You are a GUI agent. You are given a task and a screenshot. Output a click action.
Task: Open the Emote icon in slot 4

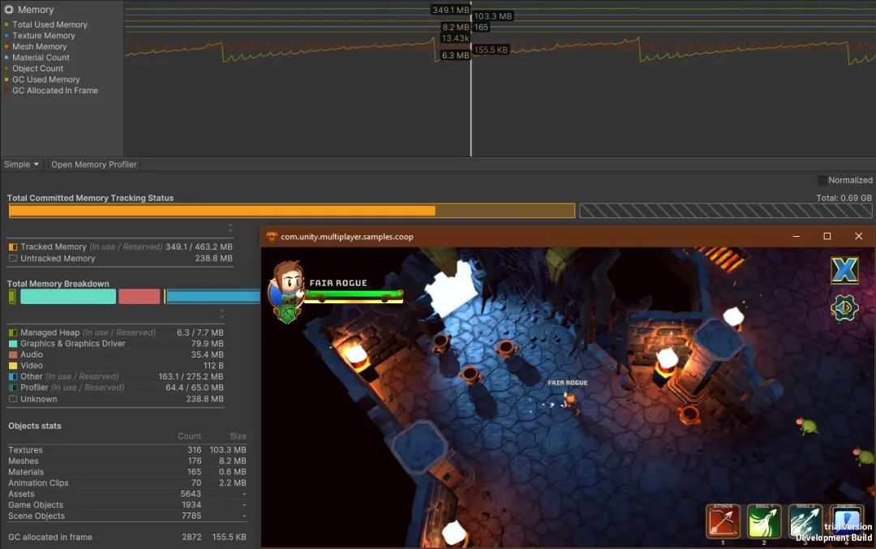click(x=844, y=522)
